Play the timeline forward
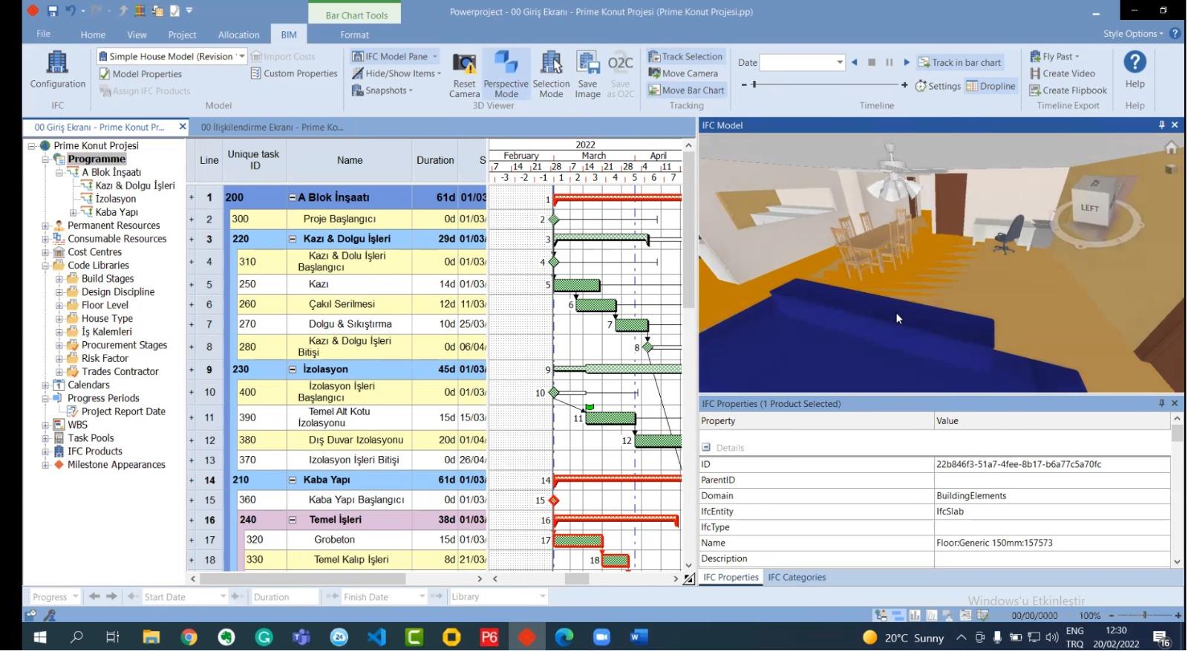The image size is (1188, 651). (907, 63)
